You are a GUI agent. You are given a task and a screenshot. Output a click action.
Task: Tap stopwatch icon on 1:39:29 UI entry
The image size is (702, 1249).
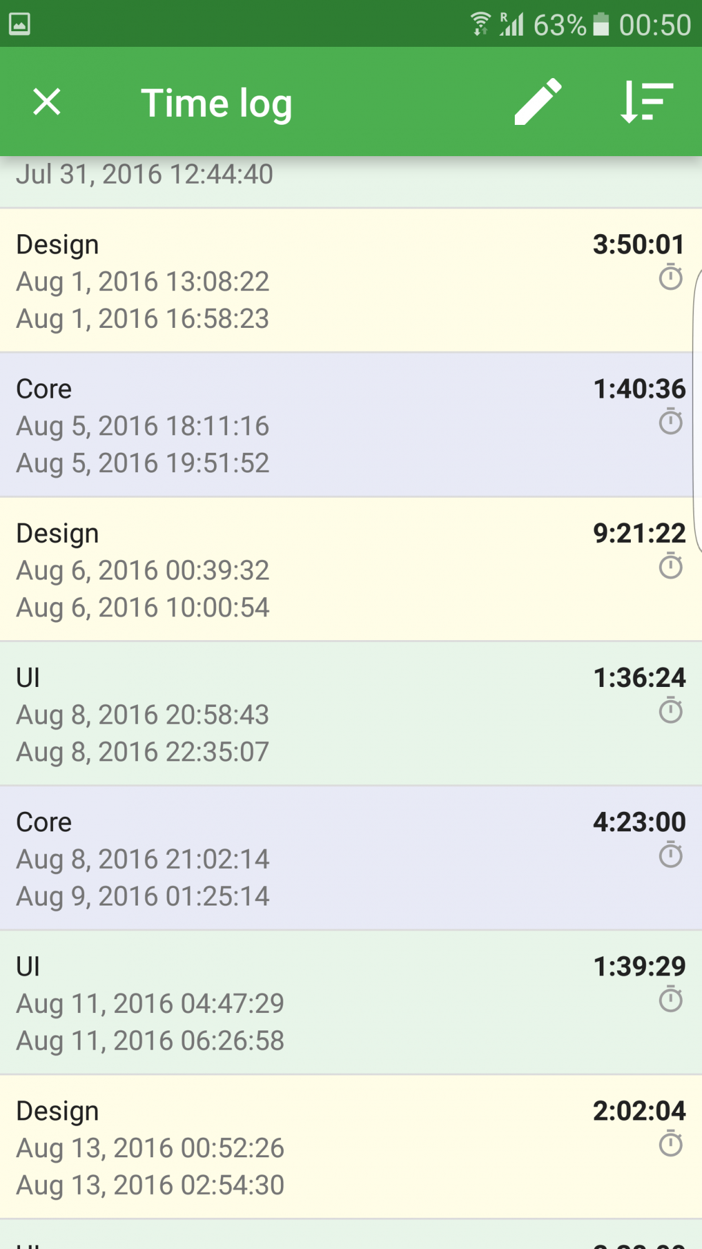coord(671,999)
